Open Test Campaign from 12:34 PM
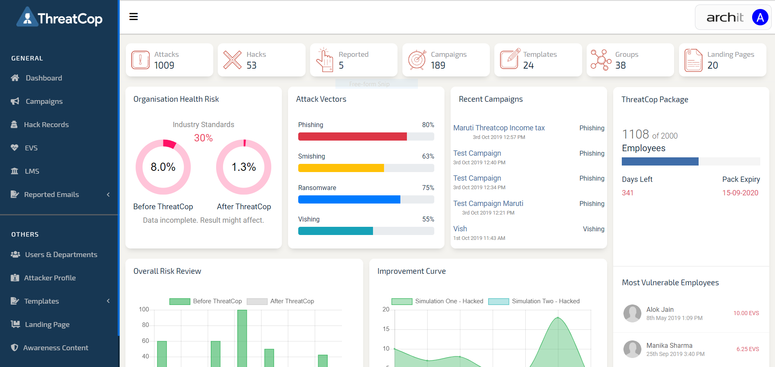775x367 pixels. click(477, 178)
